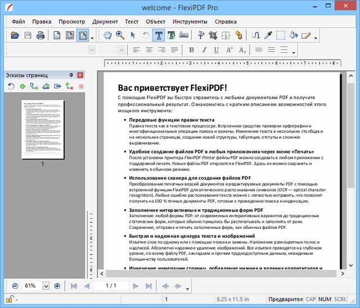Apply superscript formatting
Image resolution: width=360 pixels, height=308 pixels.
coord(229,50)
